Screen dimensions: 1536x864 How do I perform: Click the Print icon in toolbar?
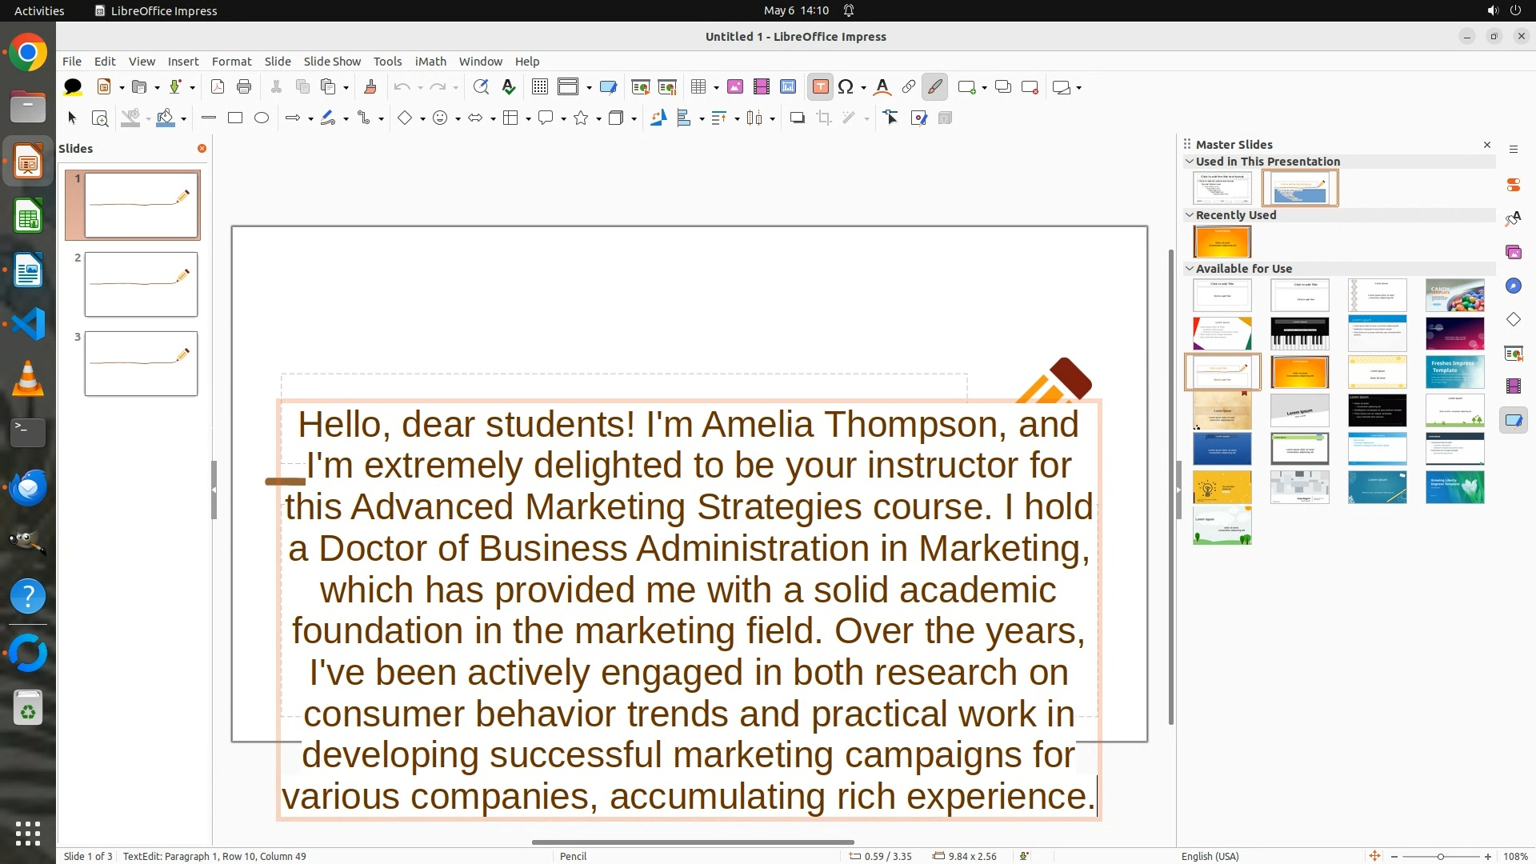pyautogui.click(x=244, y=87)
